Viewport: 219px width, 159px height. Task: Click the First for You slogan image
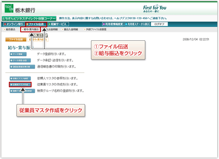[155, 8]
